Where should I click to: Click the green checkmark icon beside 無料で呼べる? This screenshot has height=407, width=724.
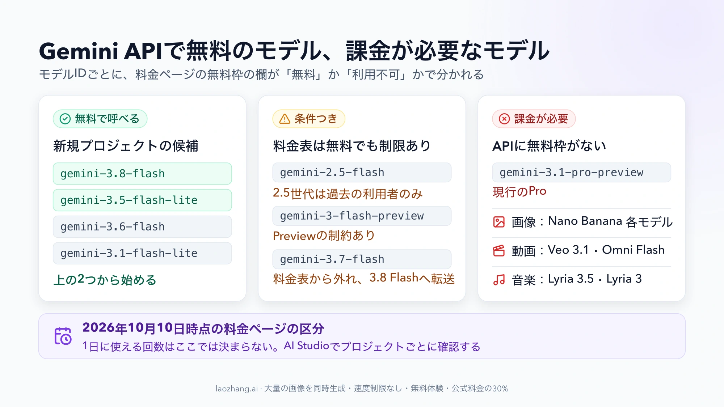65,119
